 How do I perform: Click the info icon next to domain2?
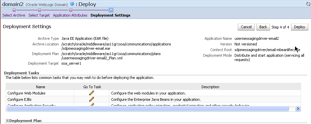tap(72, 4)
